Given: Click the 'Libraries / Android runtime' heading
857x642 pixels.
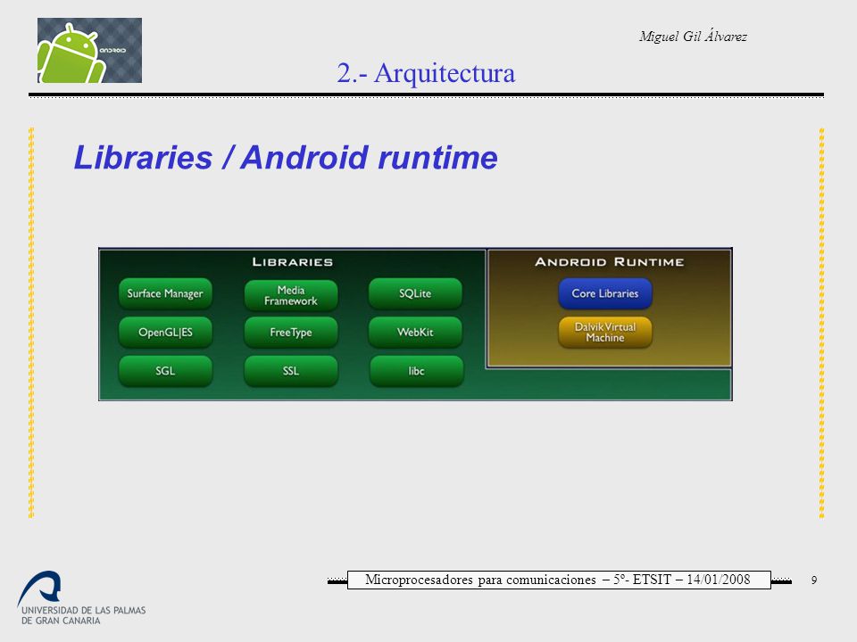Looking at the screenshot, I should 286,159.
